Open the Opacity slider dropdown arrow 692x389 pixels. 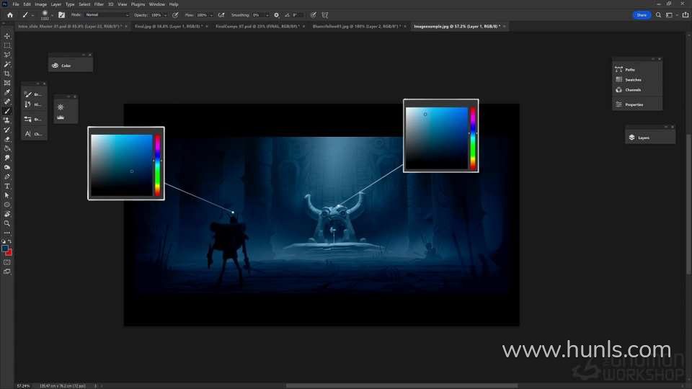[166, 15]
